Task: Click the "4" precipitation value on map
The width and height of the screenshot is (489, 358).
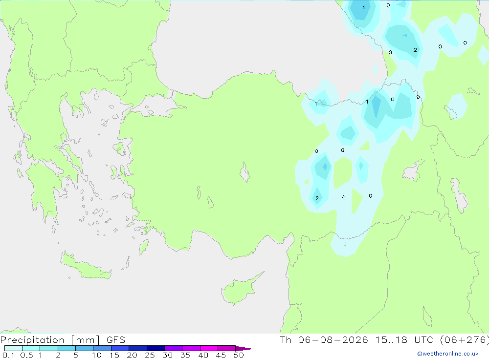Action: (x=364, y=7)
